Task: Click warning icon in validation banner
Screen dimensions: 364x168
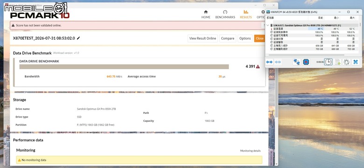Action: coord(13,25)
